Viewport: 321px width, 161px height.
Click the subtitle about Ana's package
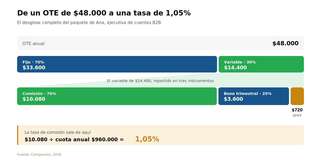89,23
